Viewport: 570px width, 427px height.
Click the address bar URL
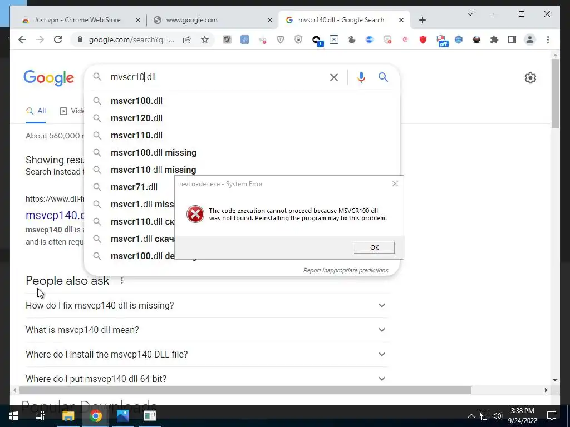[x=131, y=39]
